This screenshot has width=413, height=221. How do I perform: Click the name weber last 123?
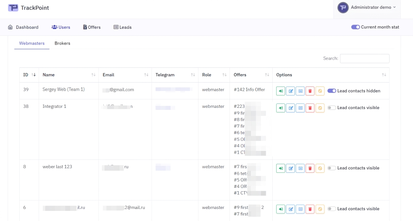tap(57, 167)
